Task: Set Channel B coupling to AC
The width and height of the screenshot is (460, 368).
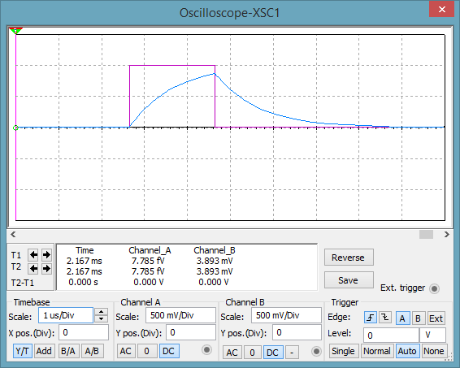Action: coord(232,353)
